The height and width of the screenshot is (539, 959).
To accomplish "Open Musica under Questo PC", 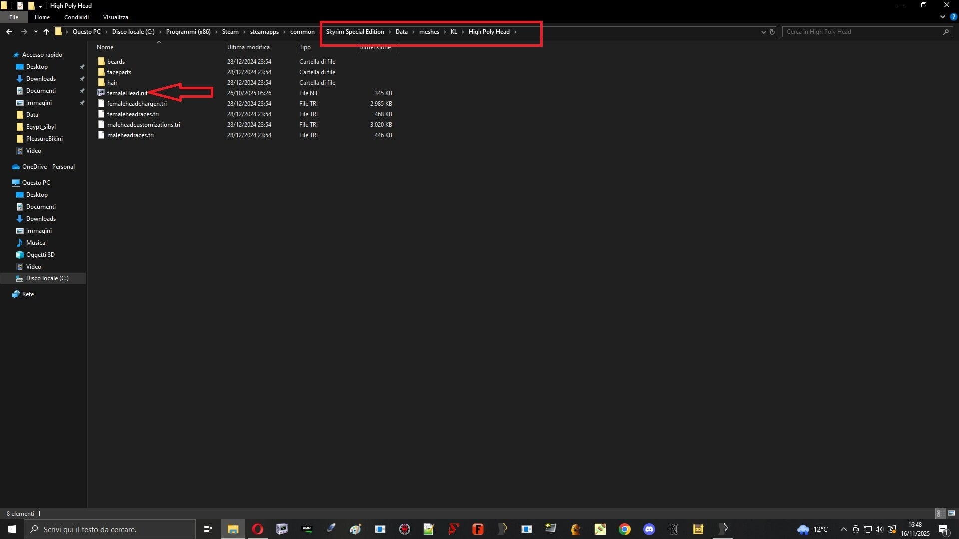I will [x=35, y=243].
